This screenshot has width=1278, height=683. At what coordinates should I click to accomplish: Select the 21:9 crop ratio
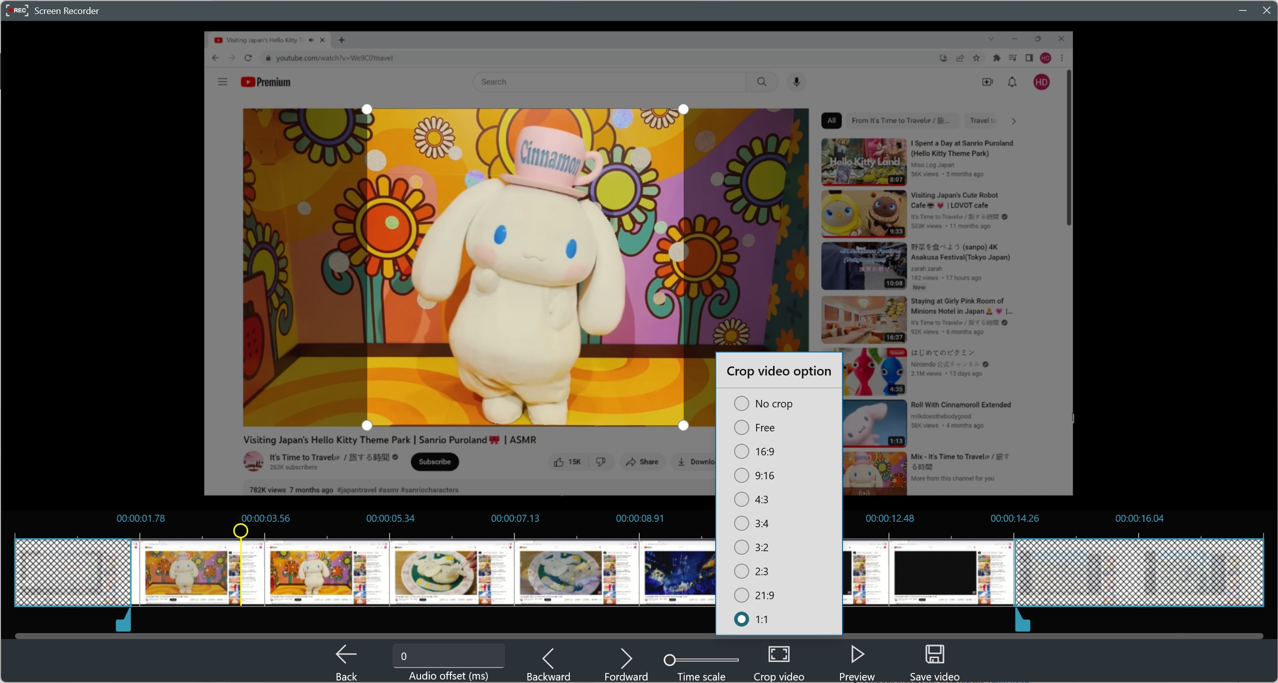click(741, 595)
